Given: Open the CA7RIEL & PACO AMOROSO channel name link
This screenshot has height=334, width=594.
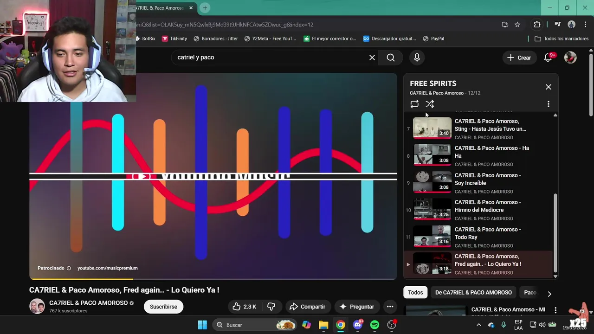Looking at the screenshot, I should click(88, 303).
